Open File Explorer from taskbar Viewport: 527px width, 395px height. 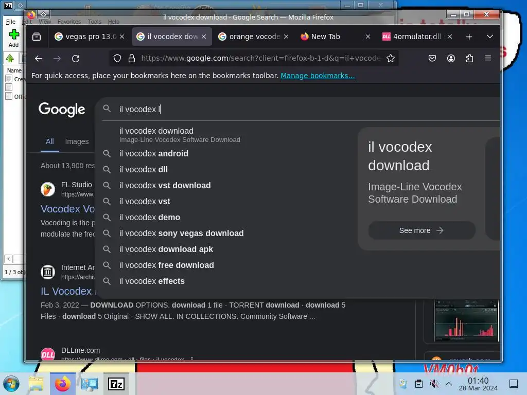[x=37, y=384]
